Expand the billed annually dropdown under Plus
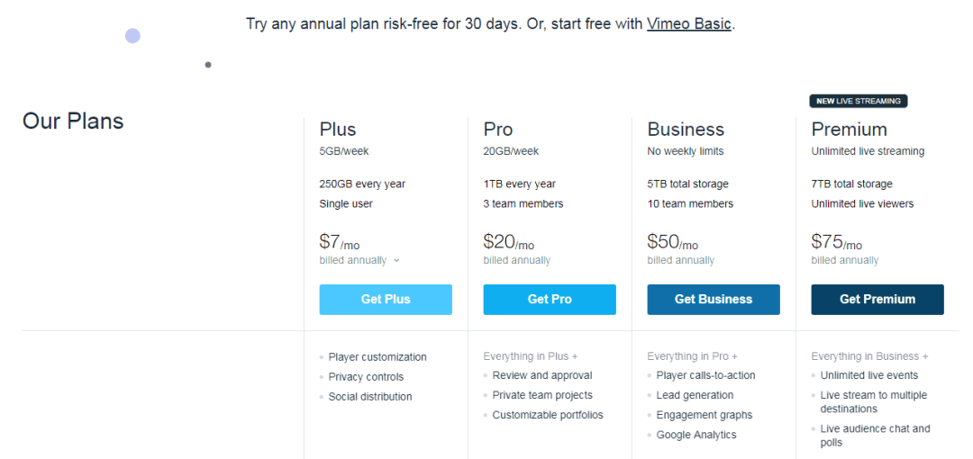 [359, 260]
